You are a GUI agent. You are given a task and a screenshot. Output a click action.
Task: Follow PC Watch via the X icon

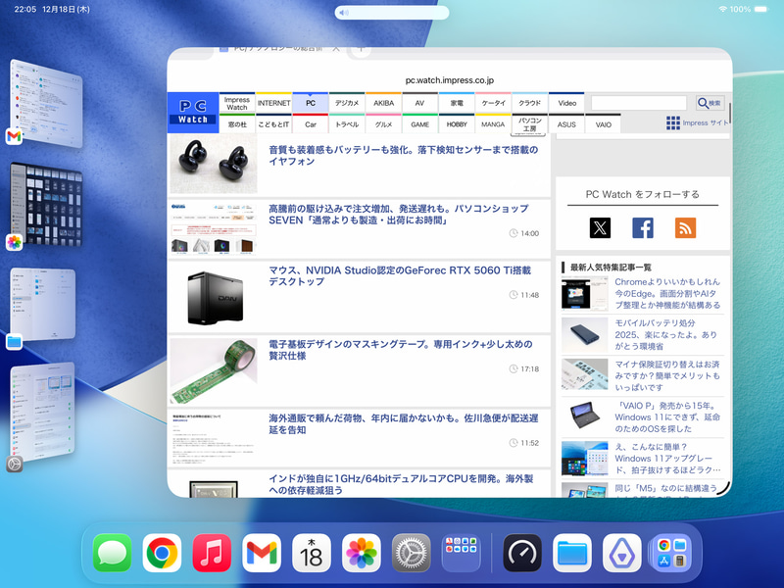(598, 228)
